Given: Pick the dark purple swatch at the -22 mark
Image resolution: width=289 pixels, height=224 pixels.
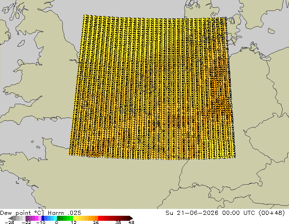Looking at the screenshot, I should [x=27, y=218].
